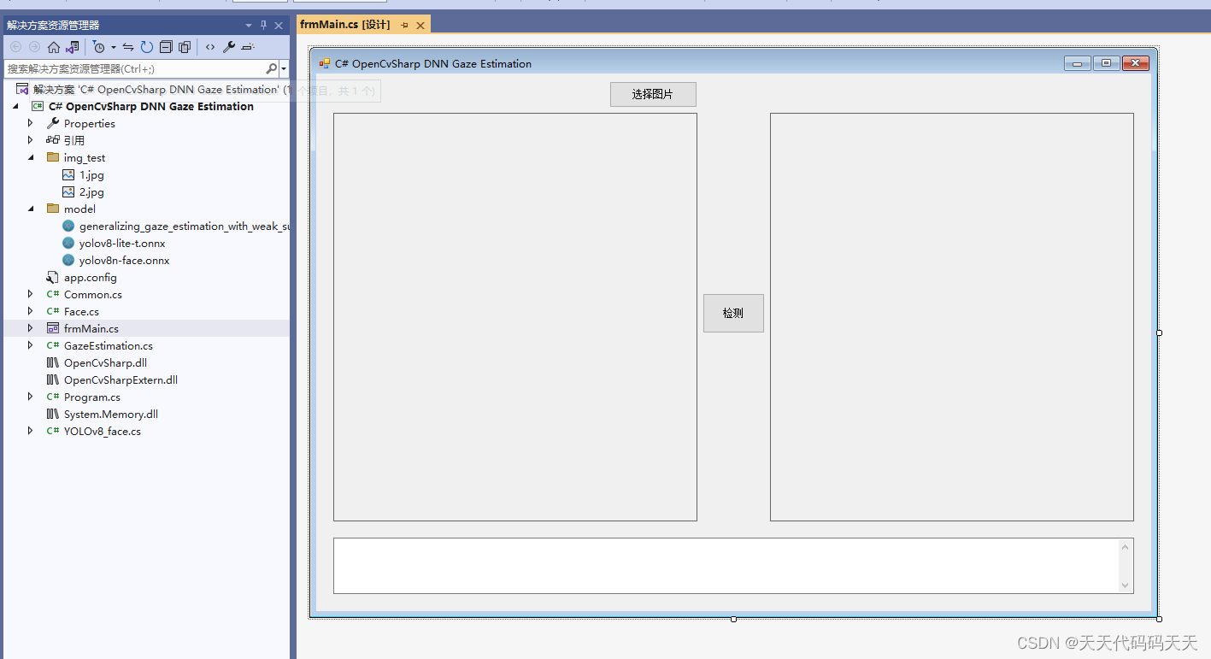This screenshot has height=659, width=1211.
Task: Expand the Face.cs node
Action: 31,311
